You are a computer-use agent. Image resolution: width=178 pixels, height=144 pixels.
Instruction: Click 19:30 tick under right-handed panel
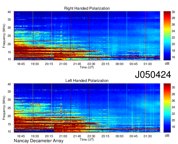pos(35,64)
